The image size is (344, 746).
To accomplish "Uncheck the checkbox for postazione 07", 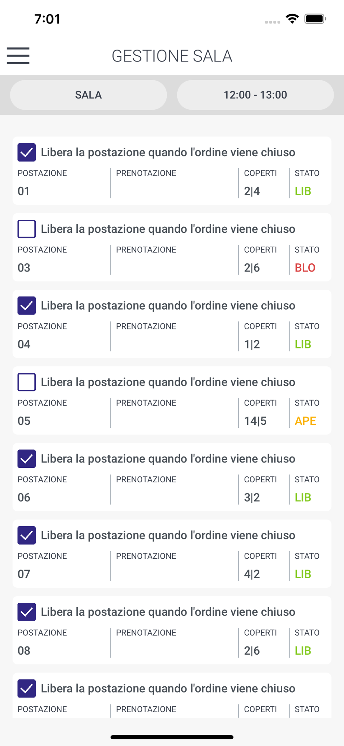I will coord(27,536).
